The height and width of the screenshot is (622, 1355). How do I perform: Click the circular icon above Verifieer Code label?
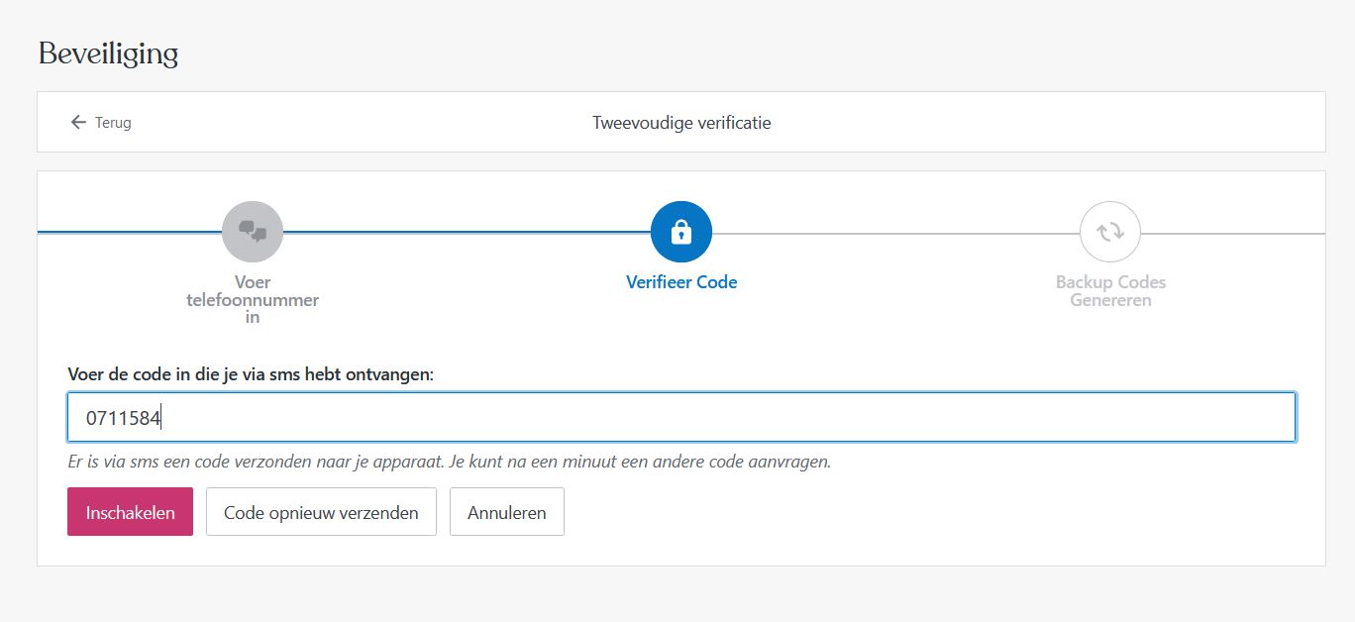(x=680, y=232)
